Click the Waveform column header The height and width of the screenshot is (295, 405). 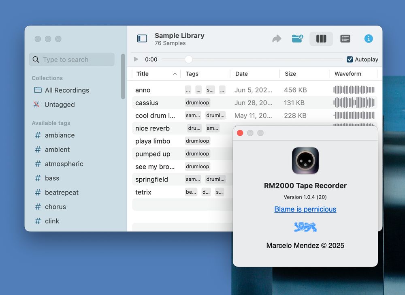coord(353,74)
